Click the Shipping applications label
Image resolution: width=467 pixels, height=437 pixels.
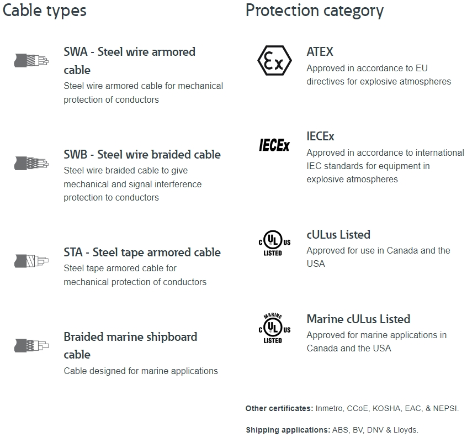[x=288, y=430]
